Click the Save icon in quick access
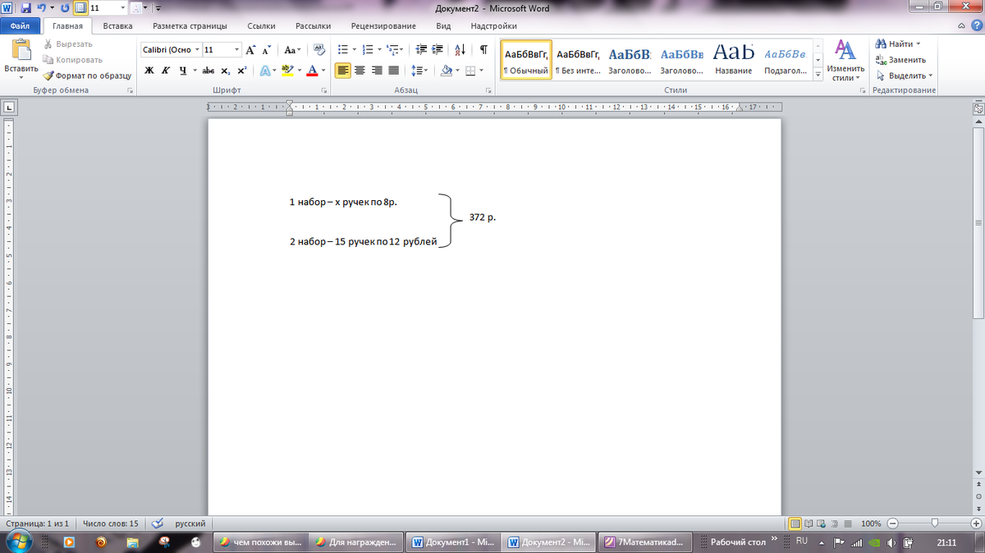This screenshot has width=985, height=553. (x=25, y=7)
